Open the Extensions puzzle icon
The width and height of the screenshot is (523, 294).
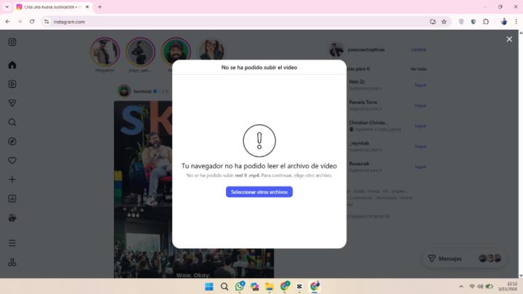pos(486,22)
